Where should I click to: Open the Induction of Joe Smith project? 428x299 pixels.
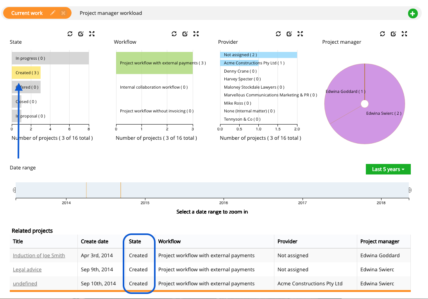click(39, 256)
